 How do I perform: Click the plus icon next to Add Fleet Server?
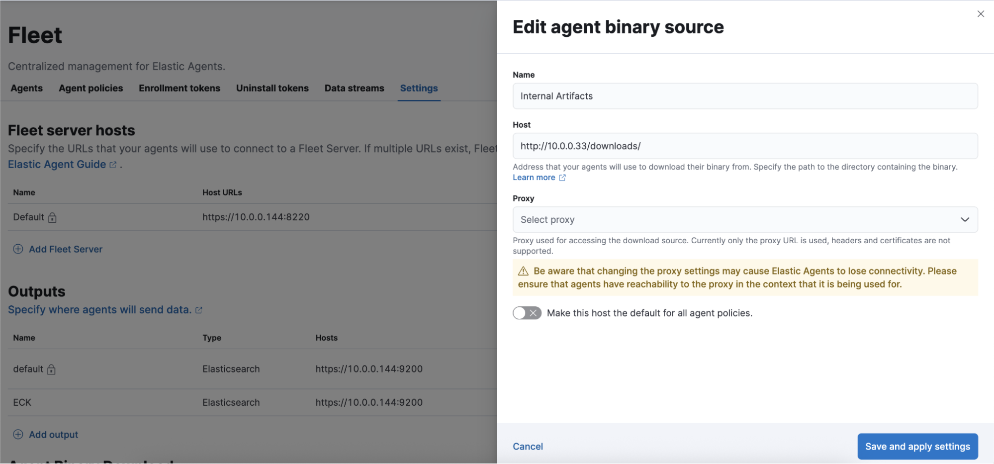18,249
